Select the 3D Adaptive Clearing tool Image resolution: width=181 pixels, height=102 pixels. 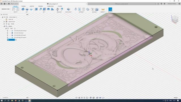click(x=36, y=9)
